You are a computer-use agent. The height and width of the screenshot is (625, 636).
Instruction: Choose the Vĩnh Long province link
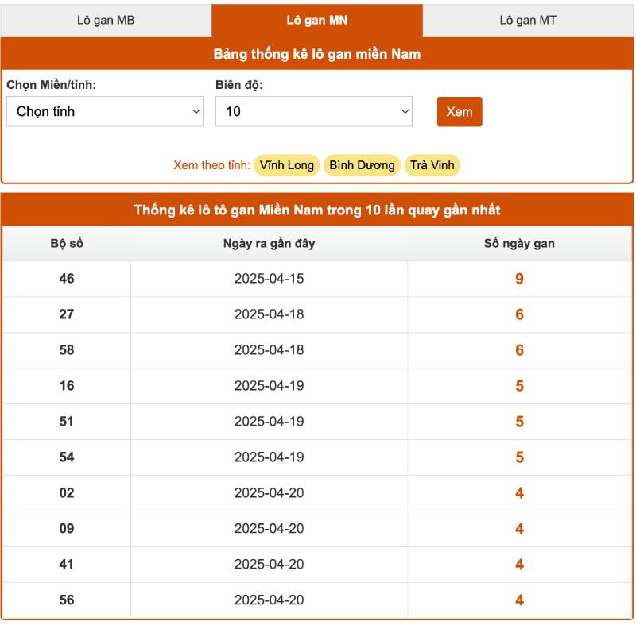(x=286, y=165)
